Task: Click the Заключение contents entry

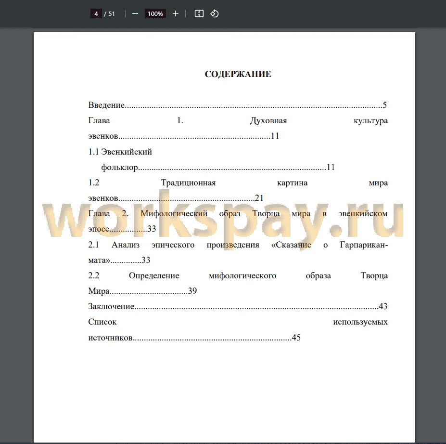Action: [238, 306]
